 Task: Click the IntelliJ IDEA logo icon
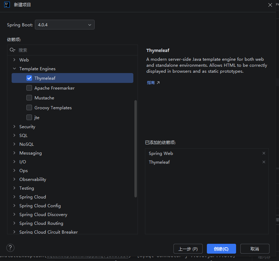(7, 5)
